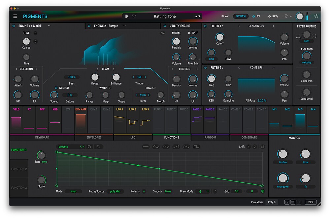330x218 pixels.
Task: Open the Retrig Source poly kbd dropdown
Action: pos(115,191)
